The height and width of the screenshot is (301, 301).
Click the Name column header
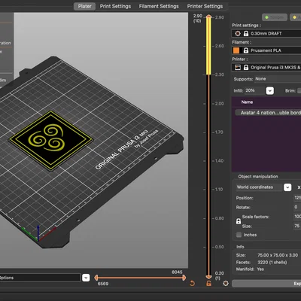[x=247, y=102]
